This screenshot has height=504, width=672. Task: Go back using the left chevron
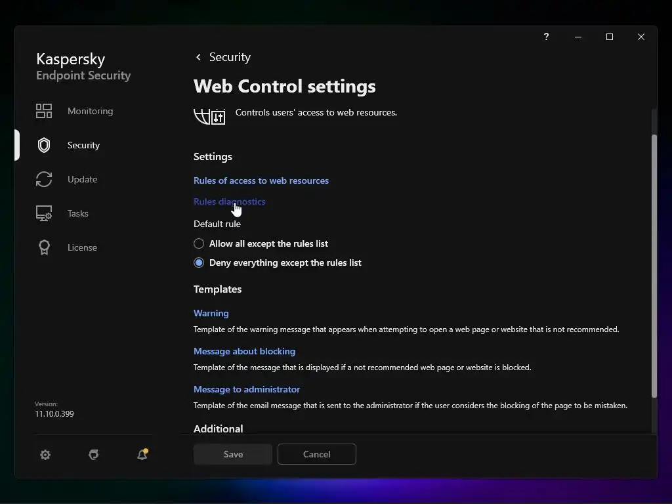tap(198, 57)
